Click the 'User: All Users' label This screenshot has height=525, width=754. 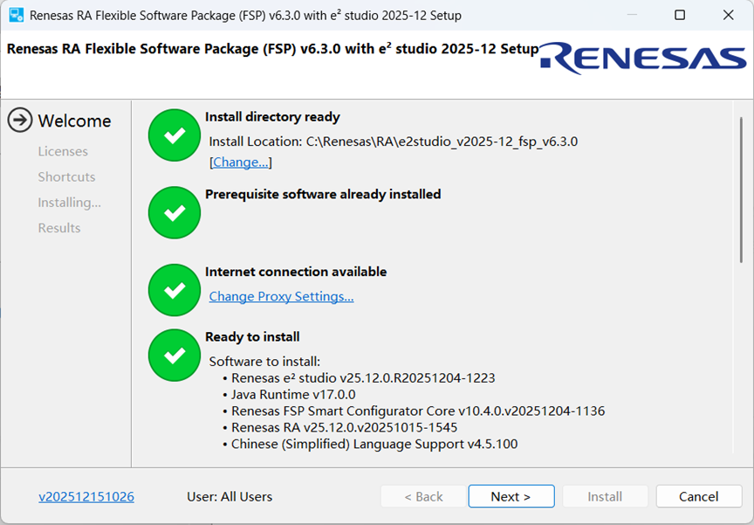[230, 496]
